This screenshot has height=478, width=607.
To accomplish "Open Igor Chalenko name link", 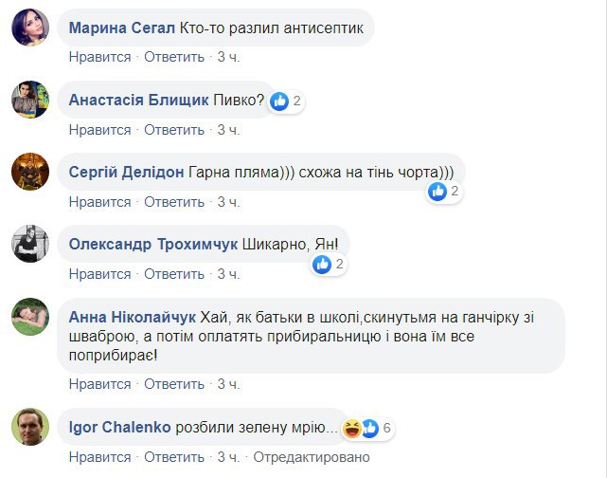I will point(120,427).
